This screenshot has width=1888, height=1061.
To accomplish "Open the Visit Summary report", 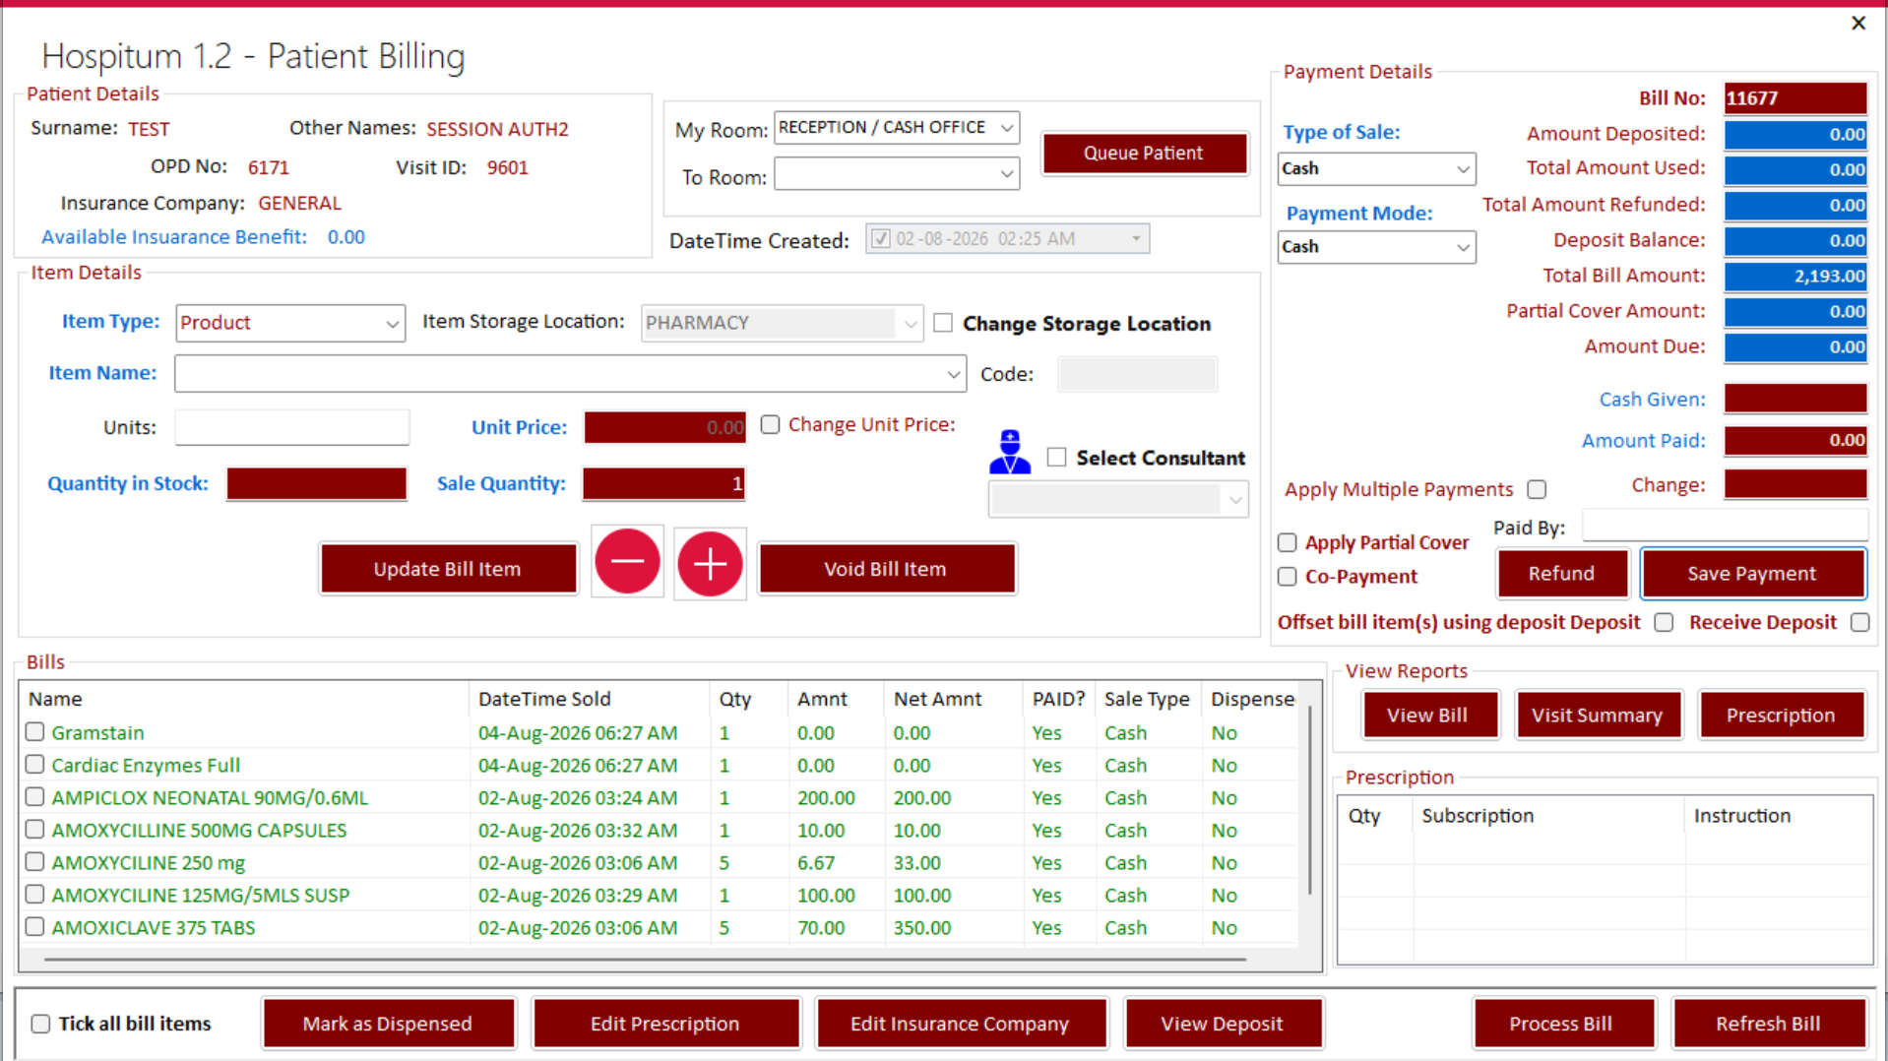I will point(1597,716).
